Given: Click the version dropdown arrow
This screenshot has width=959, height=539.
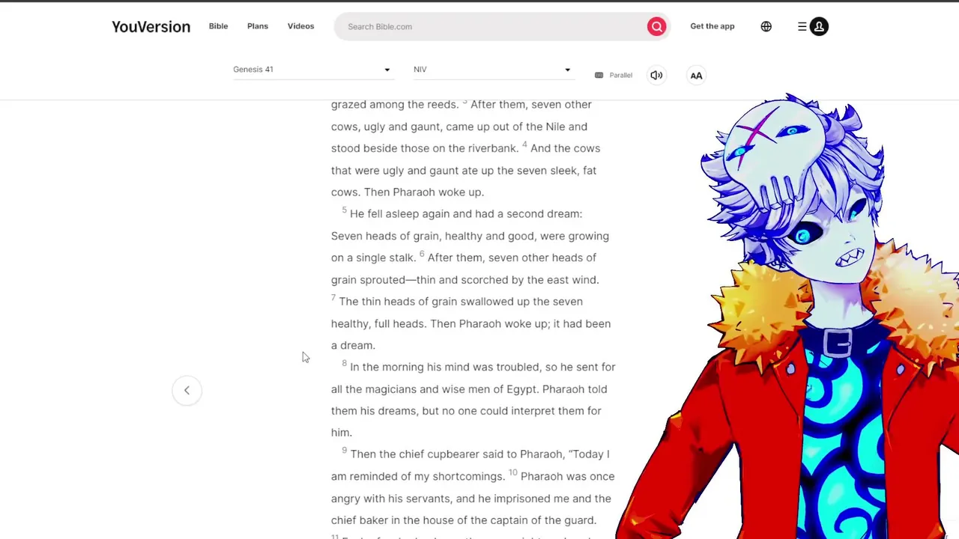Looking at the screenshot, I should [x=567, y=70].
